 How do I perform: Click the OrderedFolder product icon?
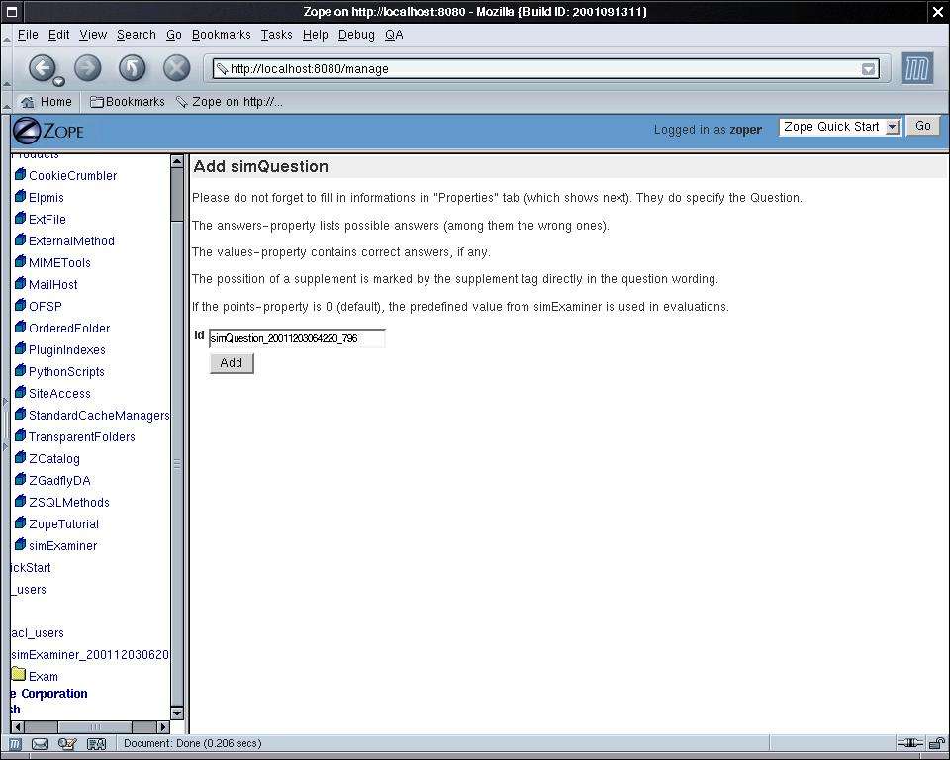20,328
